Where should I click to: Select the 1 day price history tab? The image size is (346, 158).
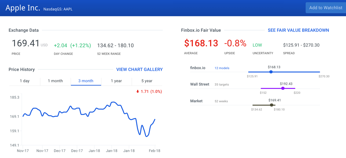click(25, 81)
